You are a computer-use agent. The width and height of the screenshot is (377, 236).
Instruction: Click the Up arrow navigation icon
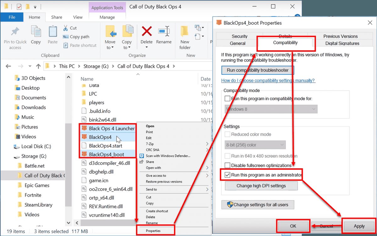coord(38,66)
